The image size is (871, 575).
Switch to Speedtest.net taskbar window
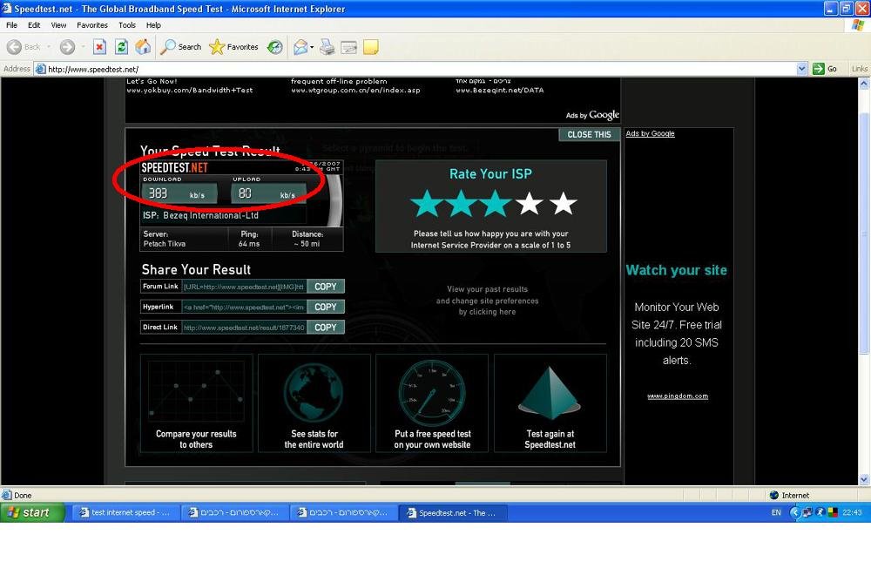[x=452, y=513]
